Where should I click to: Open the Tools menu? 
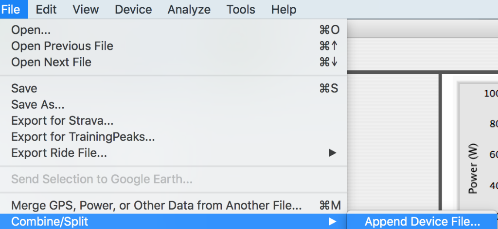(241, 9)
